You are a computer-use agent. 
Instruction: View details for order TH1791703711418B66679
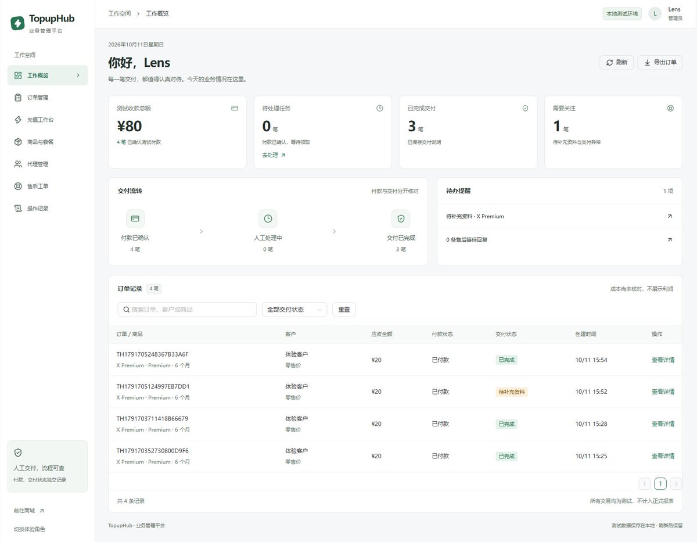click(663, 424)
